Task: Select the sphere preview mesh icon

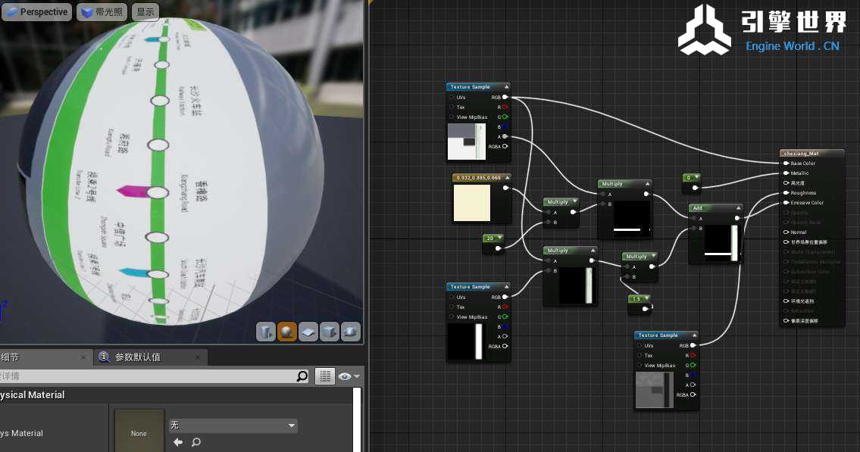Action: pos(287,332)
